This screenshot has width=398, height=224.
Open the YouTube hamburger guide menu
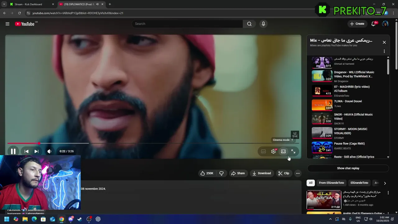point(7,24)
